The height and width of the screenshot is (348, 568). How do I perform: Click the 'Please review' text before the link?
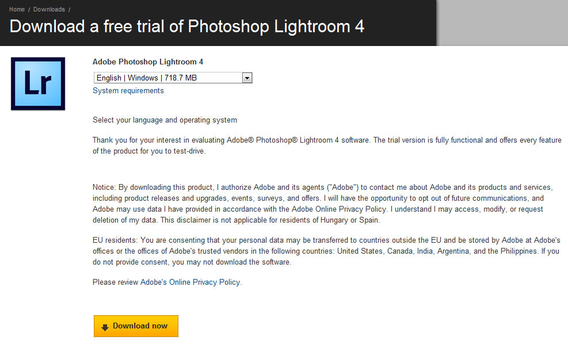coord(116,282)
